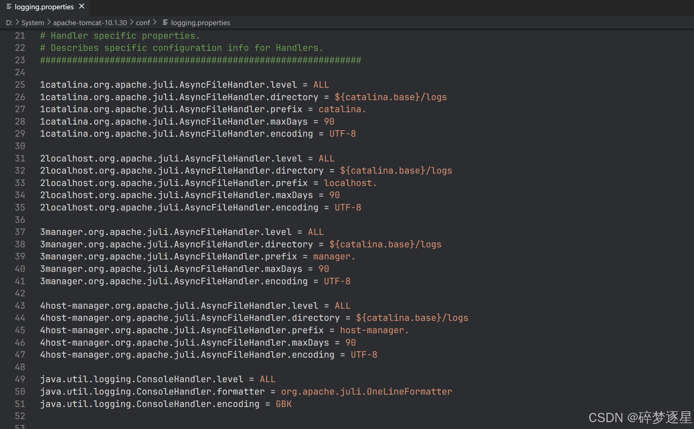Screen dimensions: 694x429
Task: Close the logging.properties editor tab
Action: pos(82,7)
